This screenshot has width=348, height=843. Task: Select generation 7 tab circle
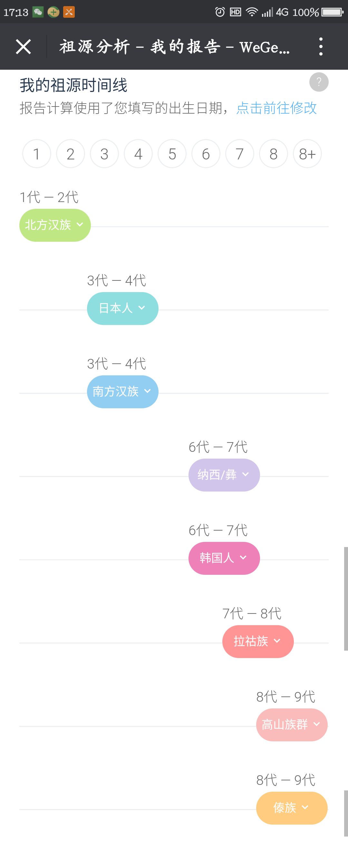pos(240,154)
